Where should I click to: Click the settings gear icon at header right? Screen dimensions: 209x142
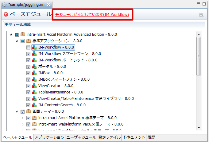click(x=201, y=15)
